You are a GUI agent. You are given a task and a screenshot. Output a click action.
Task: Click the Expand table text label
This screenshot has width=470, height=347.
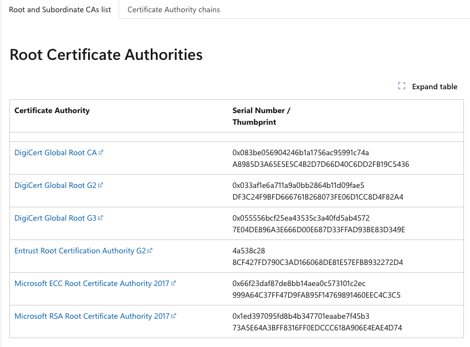(435, 86)
